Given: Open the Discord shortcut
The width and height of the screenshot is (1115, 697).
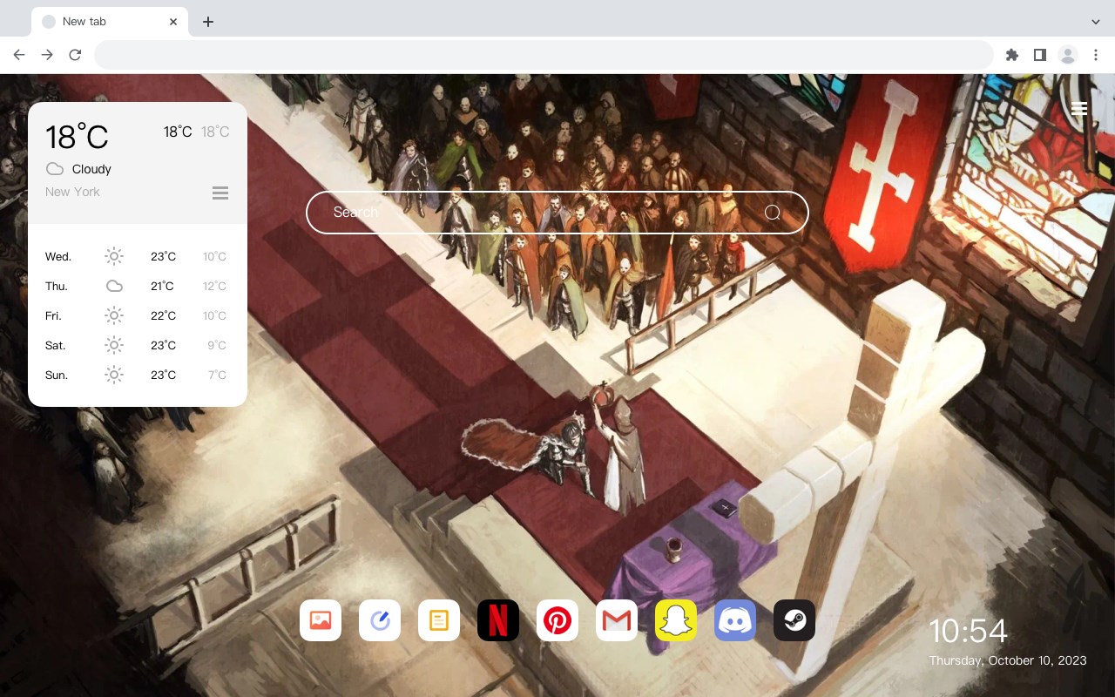Looking at the screenshot, I should pyautogui.click(x=735, y=620).
